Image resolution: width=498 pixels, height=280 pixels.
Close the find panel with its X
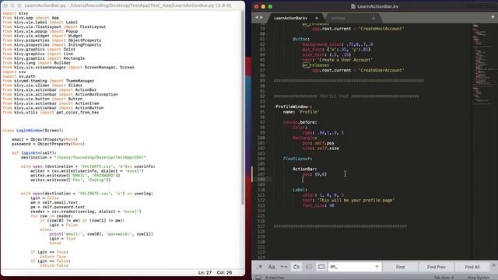493,265
